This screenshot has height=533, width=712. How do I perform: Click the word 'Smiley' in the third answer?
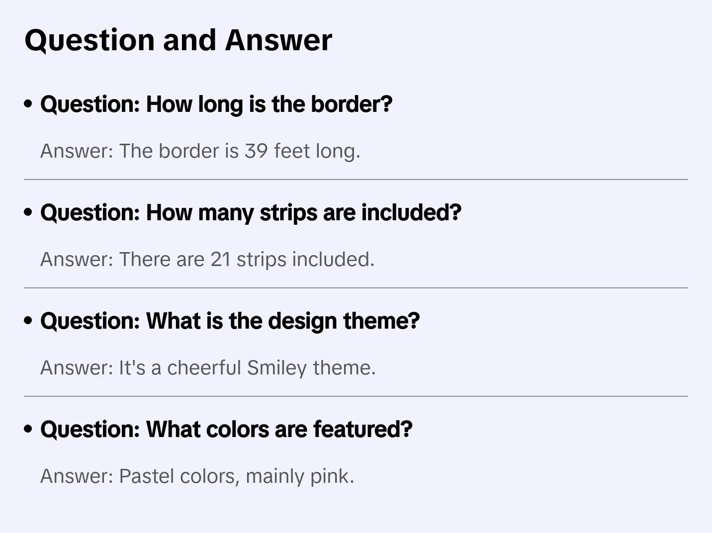277,368
